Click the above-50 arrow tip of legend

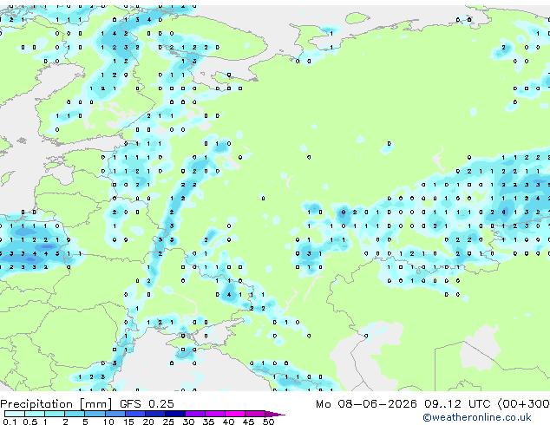pyautogui.click(x=275, y=414)
